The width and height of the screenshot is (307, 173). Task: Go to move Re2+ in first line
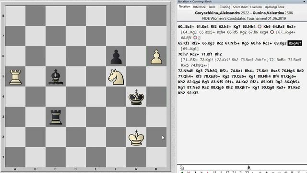[291, 26]
